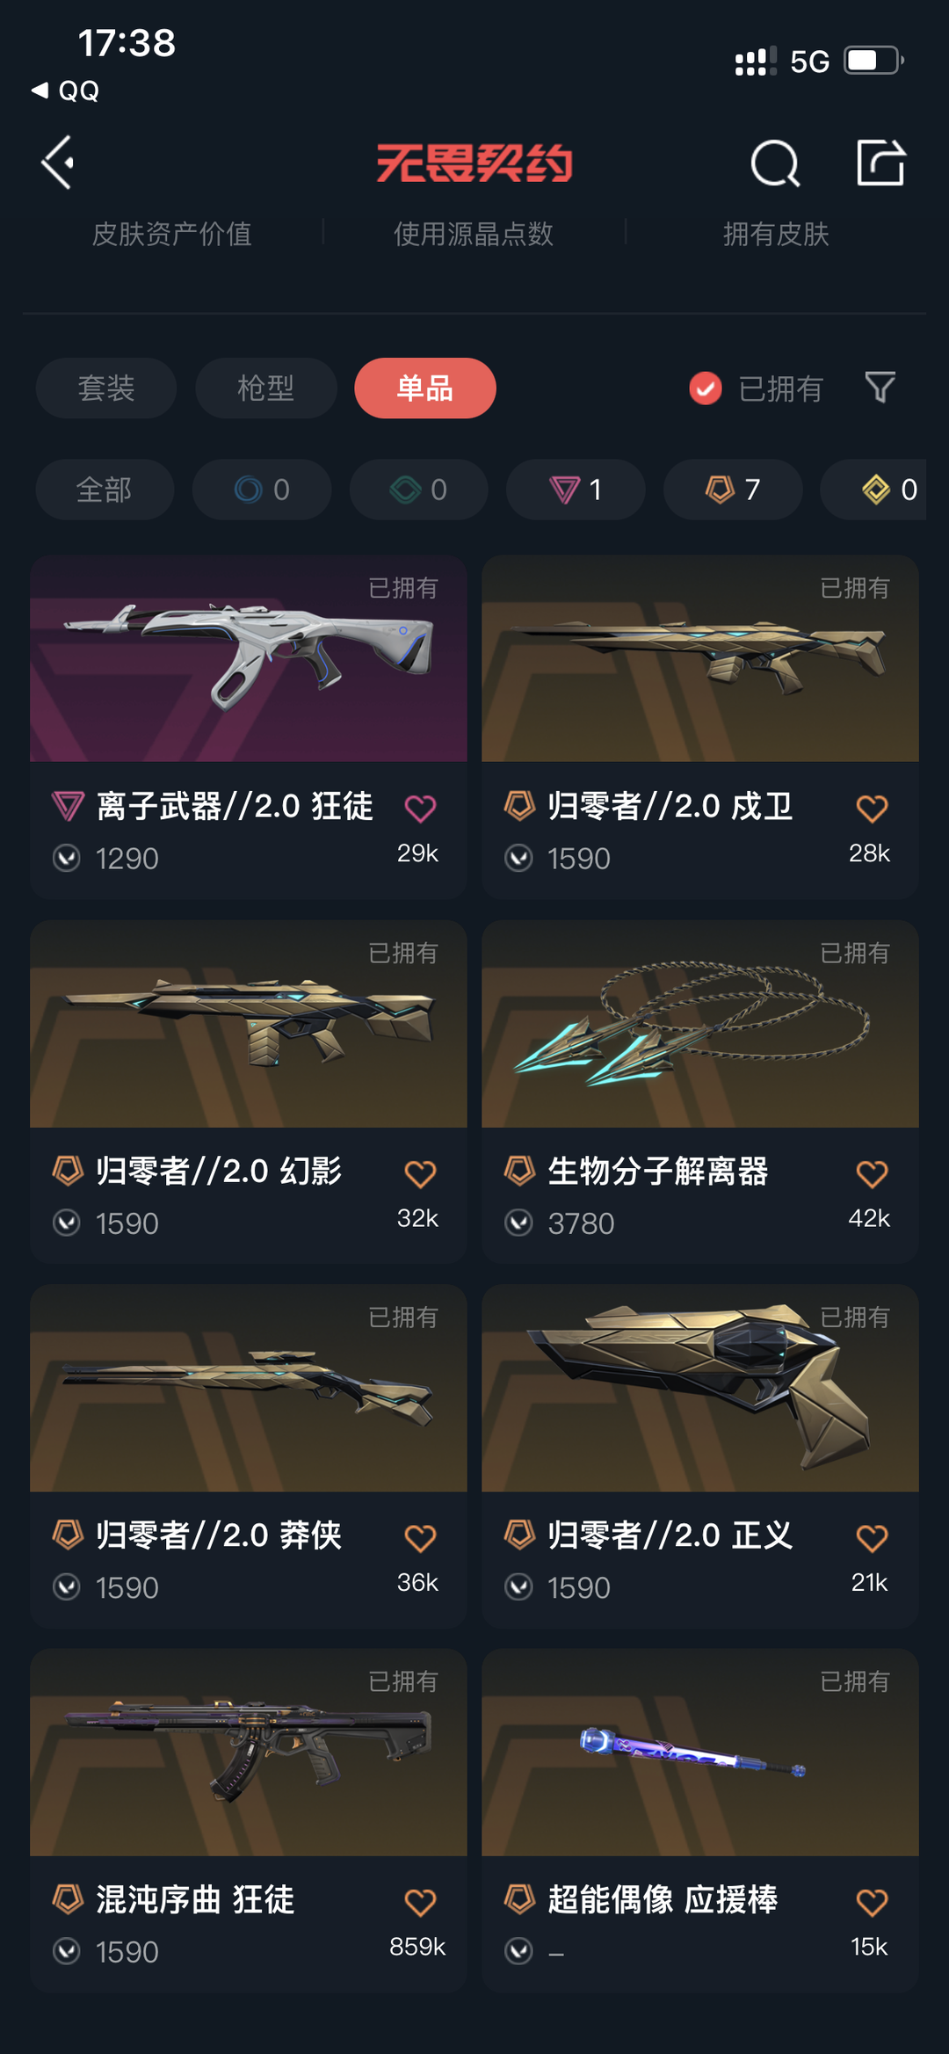Open the 归零者//2.0 戍卫 skin thumbnail
Image resolution: width=949 pixels, height=2054 pixels.
pyautogui.click(x=700, y=658)
